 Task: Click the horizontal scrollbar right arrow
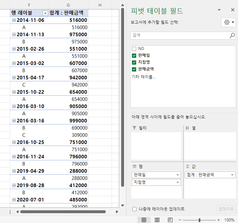117,212
